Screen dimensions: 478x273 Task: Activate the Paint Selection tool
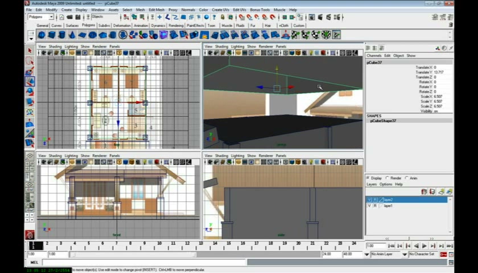click(x=30, y=71)
